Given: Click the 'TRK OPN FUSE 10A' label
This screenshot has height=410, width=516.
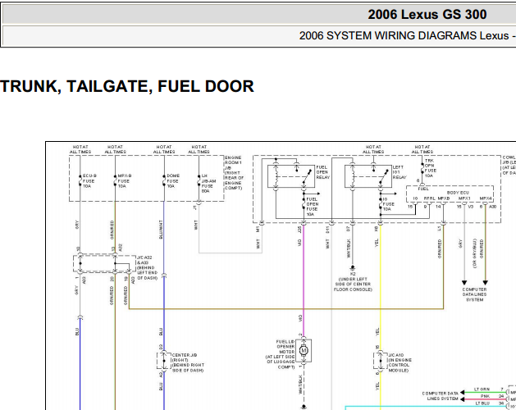Looking at the screenshot, I should tap(430, 168).
